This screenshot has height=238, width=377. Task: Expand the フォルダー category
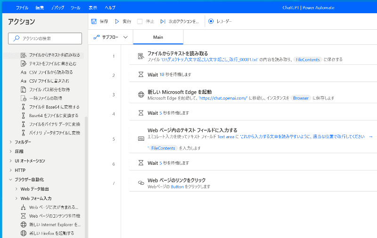coord(10,142)
